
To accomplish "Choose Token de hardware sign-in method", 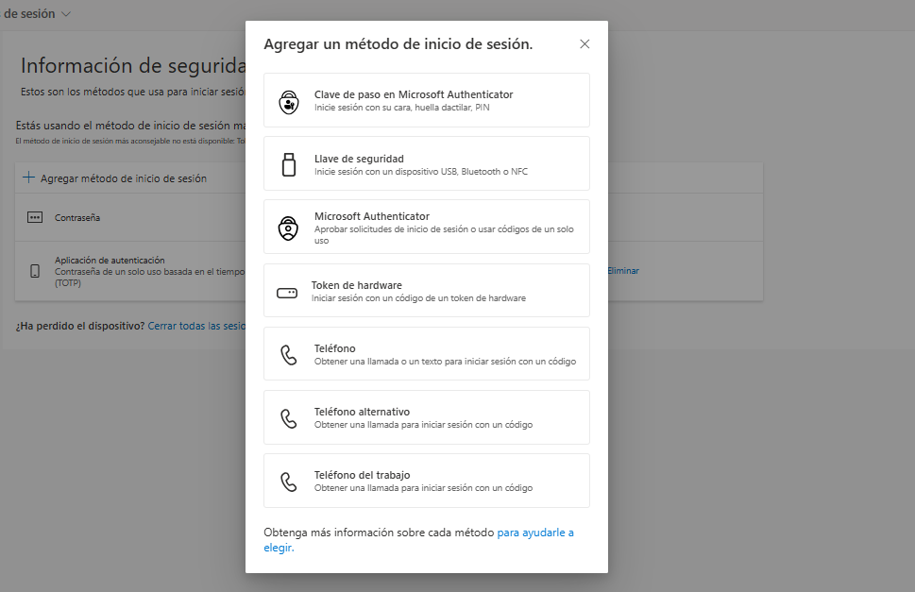I will tap(357, 285).
